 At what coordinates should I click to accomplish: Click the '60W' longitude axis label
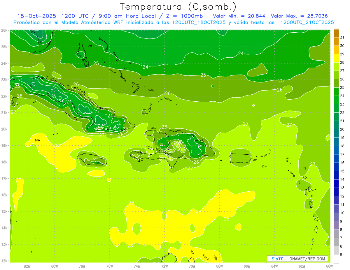coord(329,266)
